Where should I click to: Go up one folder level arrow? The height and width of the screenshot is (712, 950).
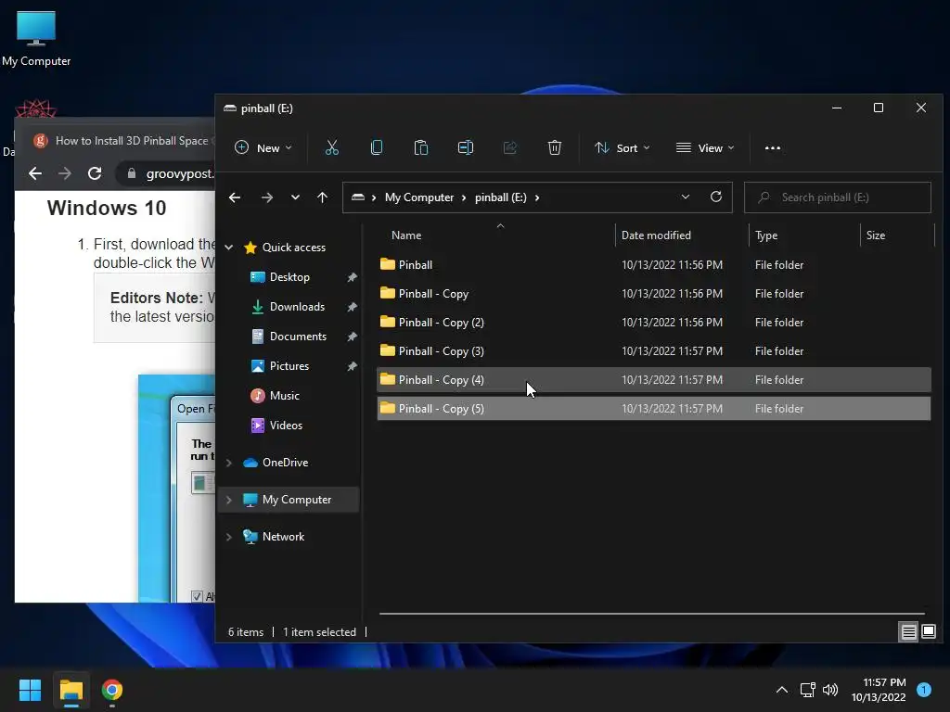tap(322, 197)
